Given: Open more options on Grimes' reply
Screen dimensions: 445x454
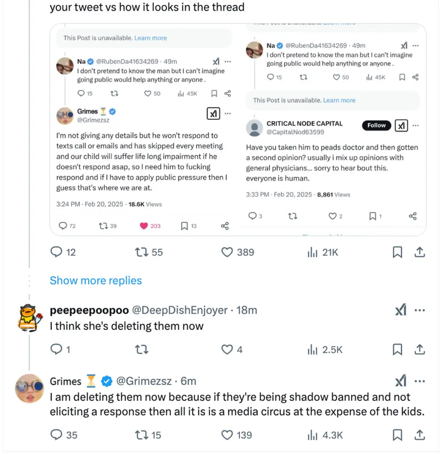Looking at the screenshot, I should 419,381.
